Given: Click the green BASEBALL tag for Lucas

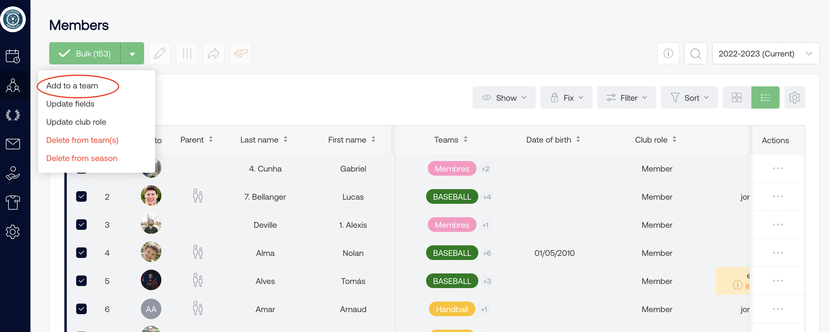Looking at the screenshot, I should coord(452,197).
